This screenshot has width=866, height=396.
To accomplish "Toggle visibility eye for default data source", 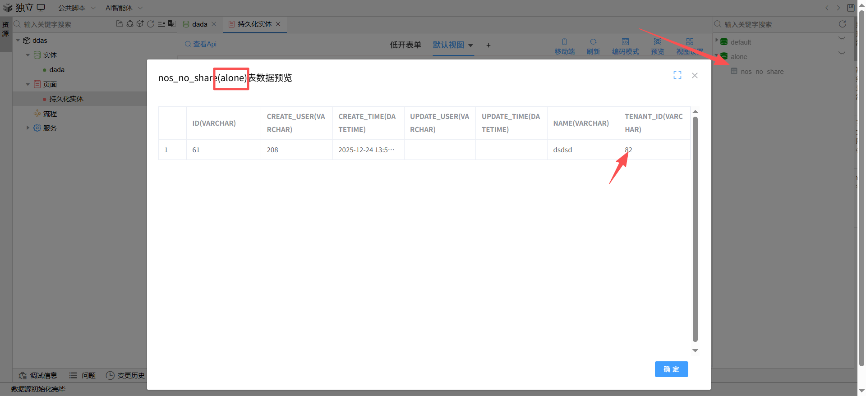I will pyautogui.click(x=842, y=39).
